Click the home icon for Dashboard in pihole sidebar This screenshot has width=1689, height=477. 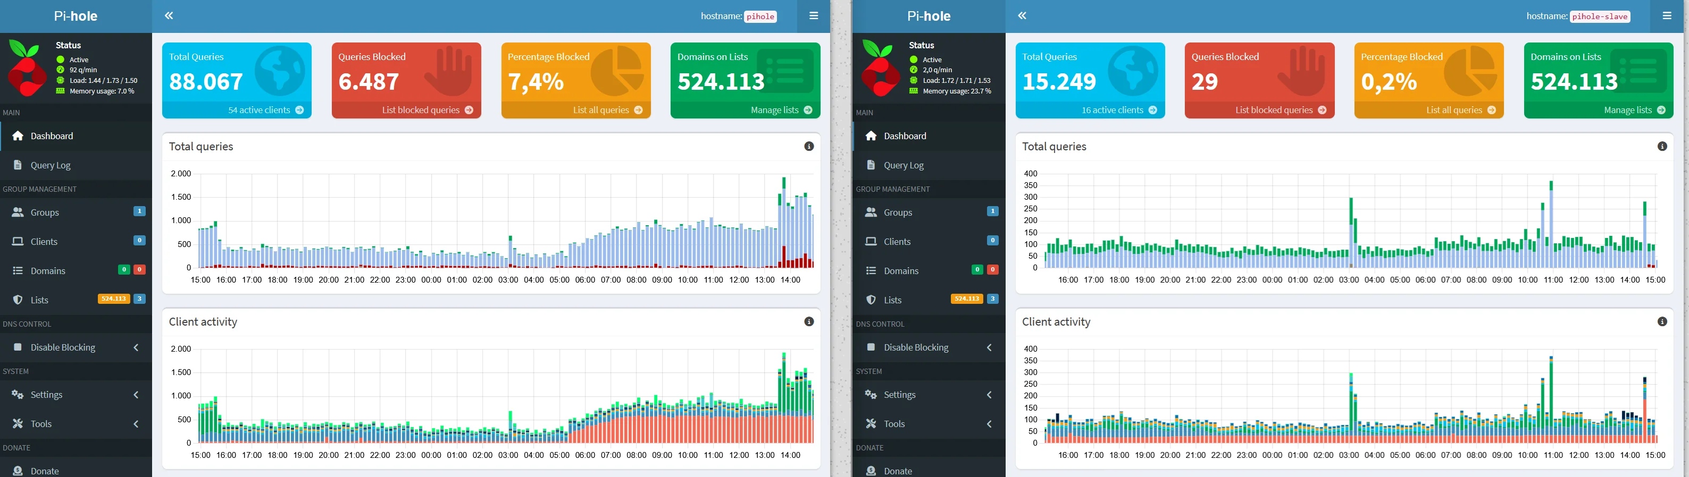(x=18, y=135)
